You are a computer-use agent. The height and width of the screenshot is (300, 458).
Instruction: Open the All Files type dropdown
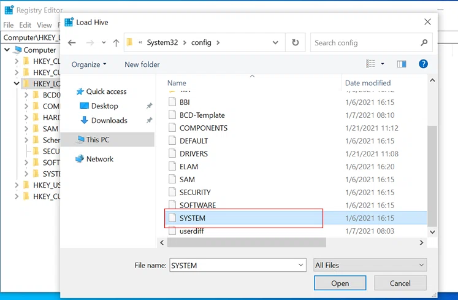click(x=370, y=265)
